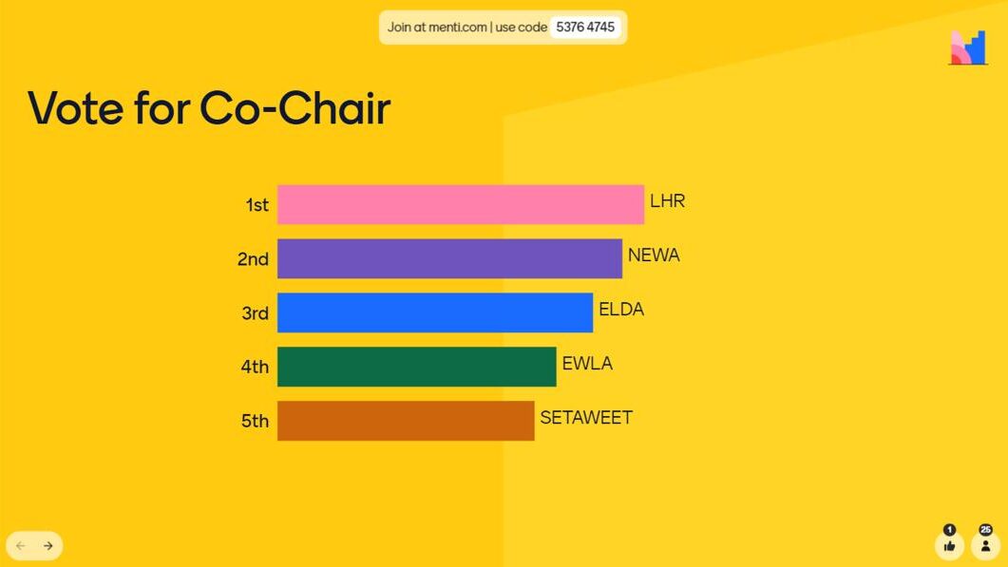Click the LHR label
The width and height of the screenshot is (1008, 567).
667,201
